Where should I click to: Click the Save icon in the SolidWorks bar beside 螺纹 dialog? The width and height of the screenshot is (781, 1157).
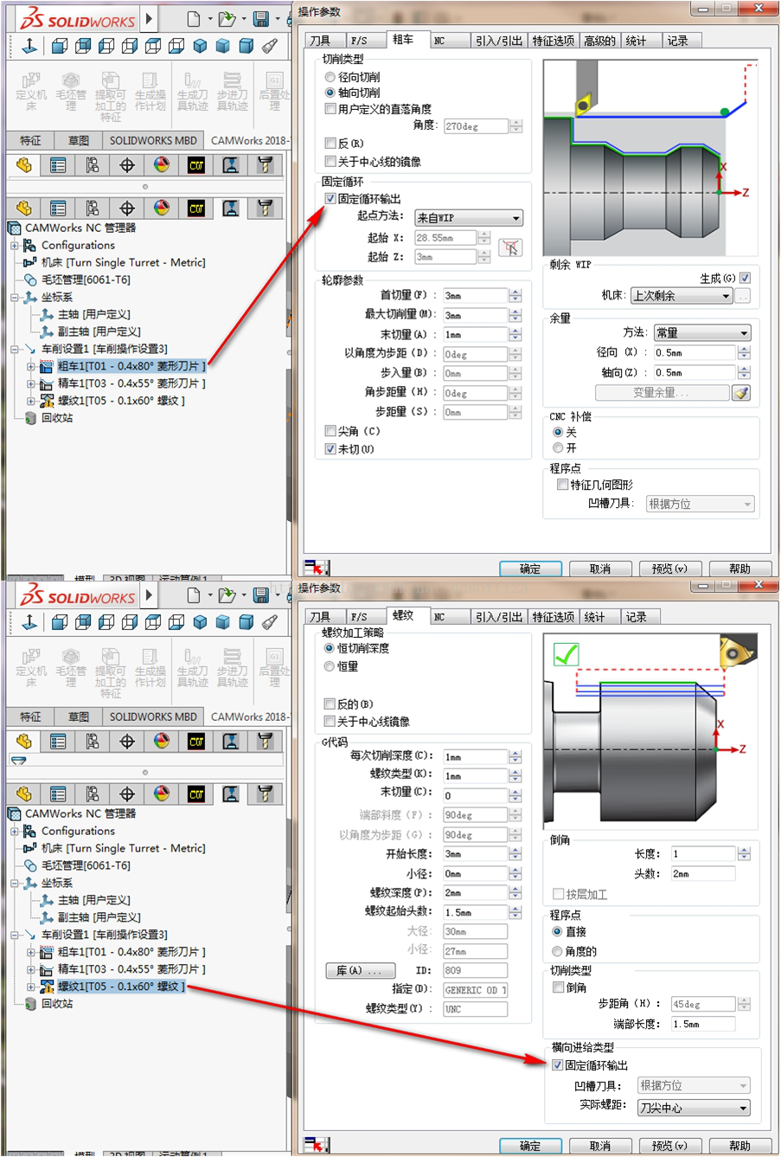[x=260, y=595]
